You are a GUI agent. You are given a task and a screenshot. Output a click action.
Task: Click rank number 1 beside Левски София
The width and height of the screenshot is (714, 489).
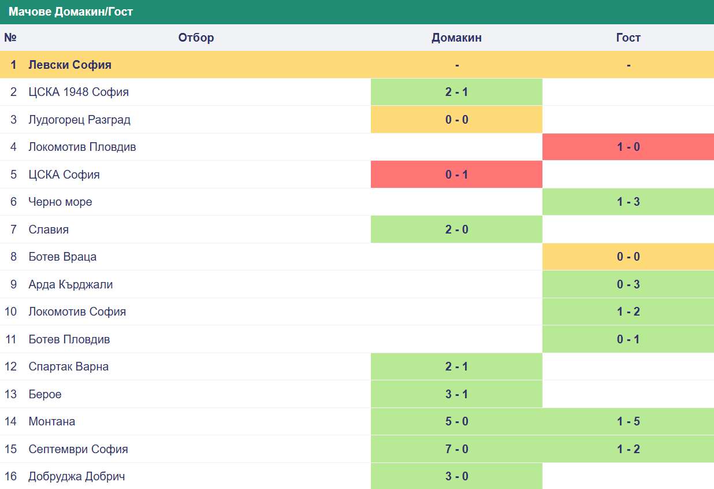click(13, 65)
